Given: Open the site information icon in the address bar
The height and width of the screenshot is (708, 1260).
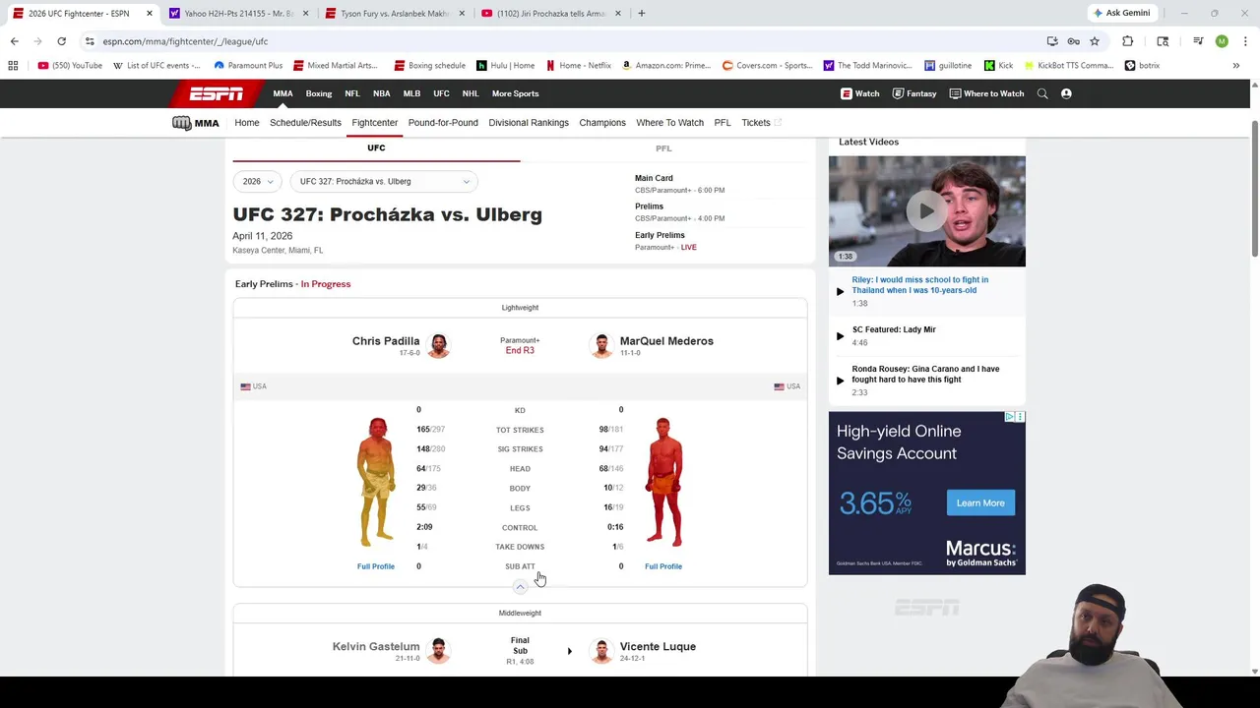Looking at the screenshot, I should pyautogui.click(x=90, y=41).
